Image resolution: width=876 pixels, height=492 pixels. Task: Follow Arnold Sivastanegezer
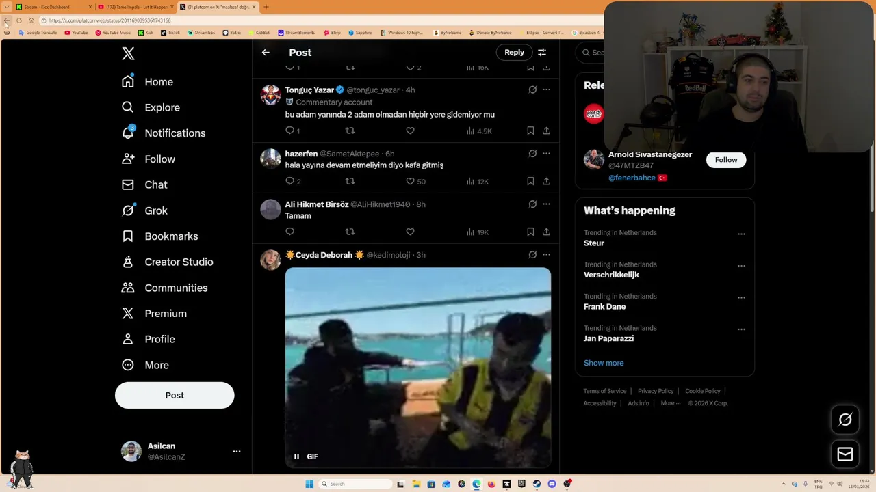coord(726,160)
